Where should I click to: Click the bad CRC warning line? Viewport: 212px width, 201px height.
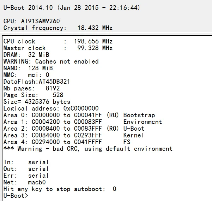[88, 149]
